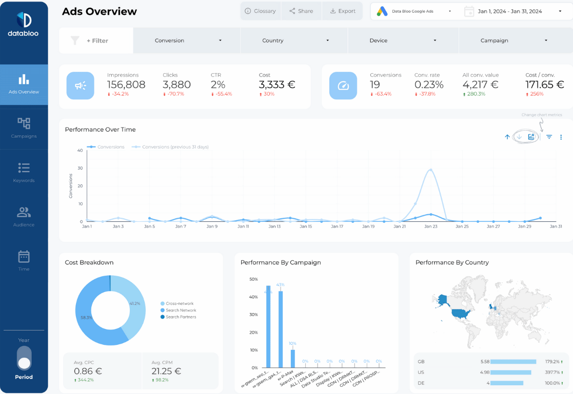Click the megaphone impressions icon
The height and width of the screenshot is (394, 573).
[81, 86]
